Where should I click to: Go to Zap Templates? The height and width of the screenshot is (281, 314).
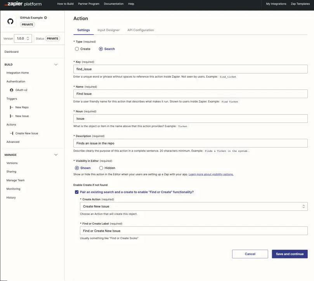pyautogui.click(x=300, y=4)
